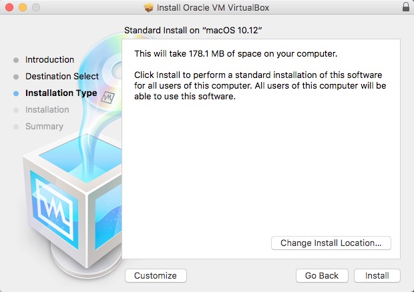Go to the Destination Select step
This screenshot has height=292, width=414.
61,77
